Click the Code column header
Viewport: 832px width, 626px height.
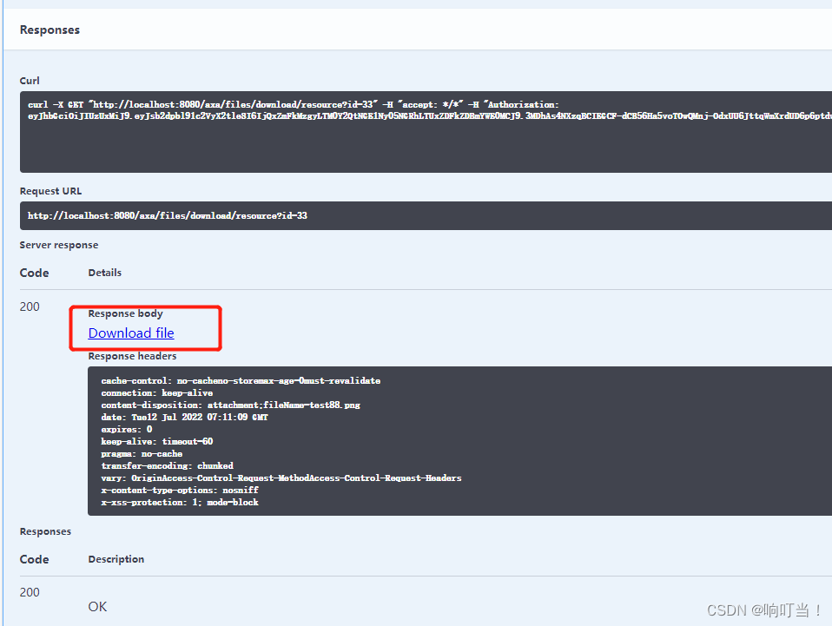[x=33, y=558]
